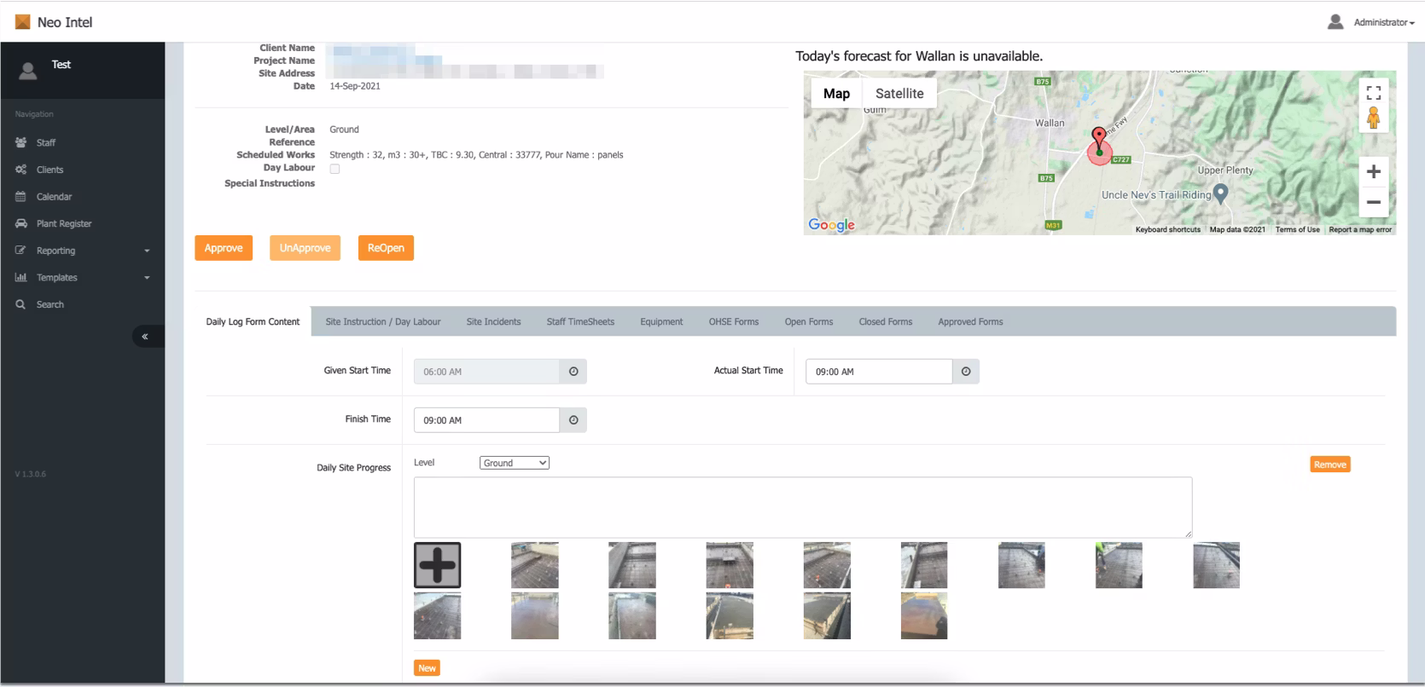This screenshot has width=1425, height=687.
Task: Open the OHSE Forms tab
Action: coord(733,322)
